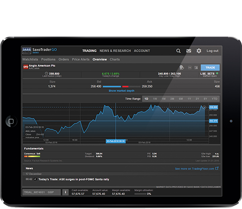
Task: Click the Bid price 258.400
Action: point(96,86)
